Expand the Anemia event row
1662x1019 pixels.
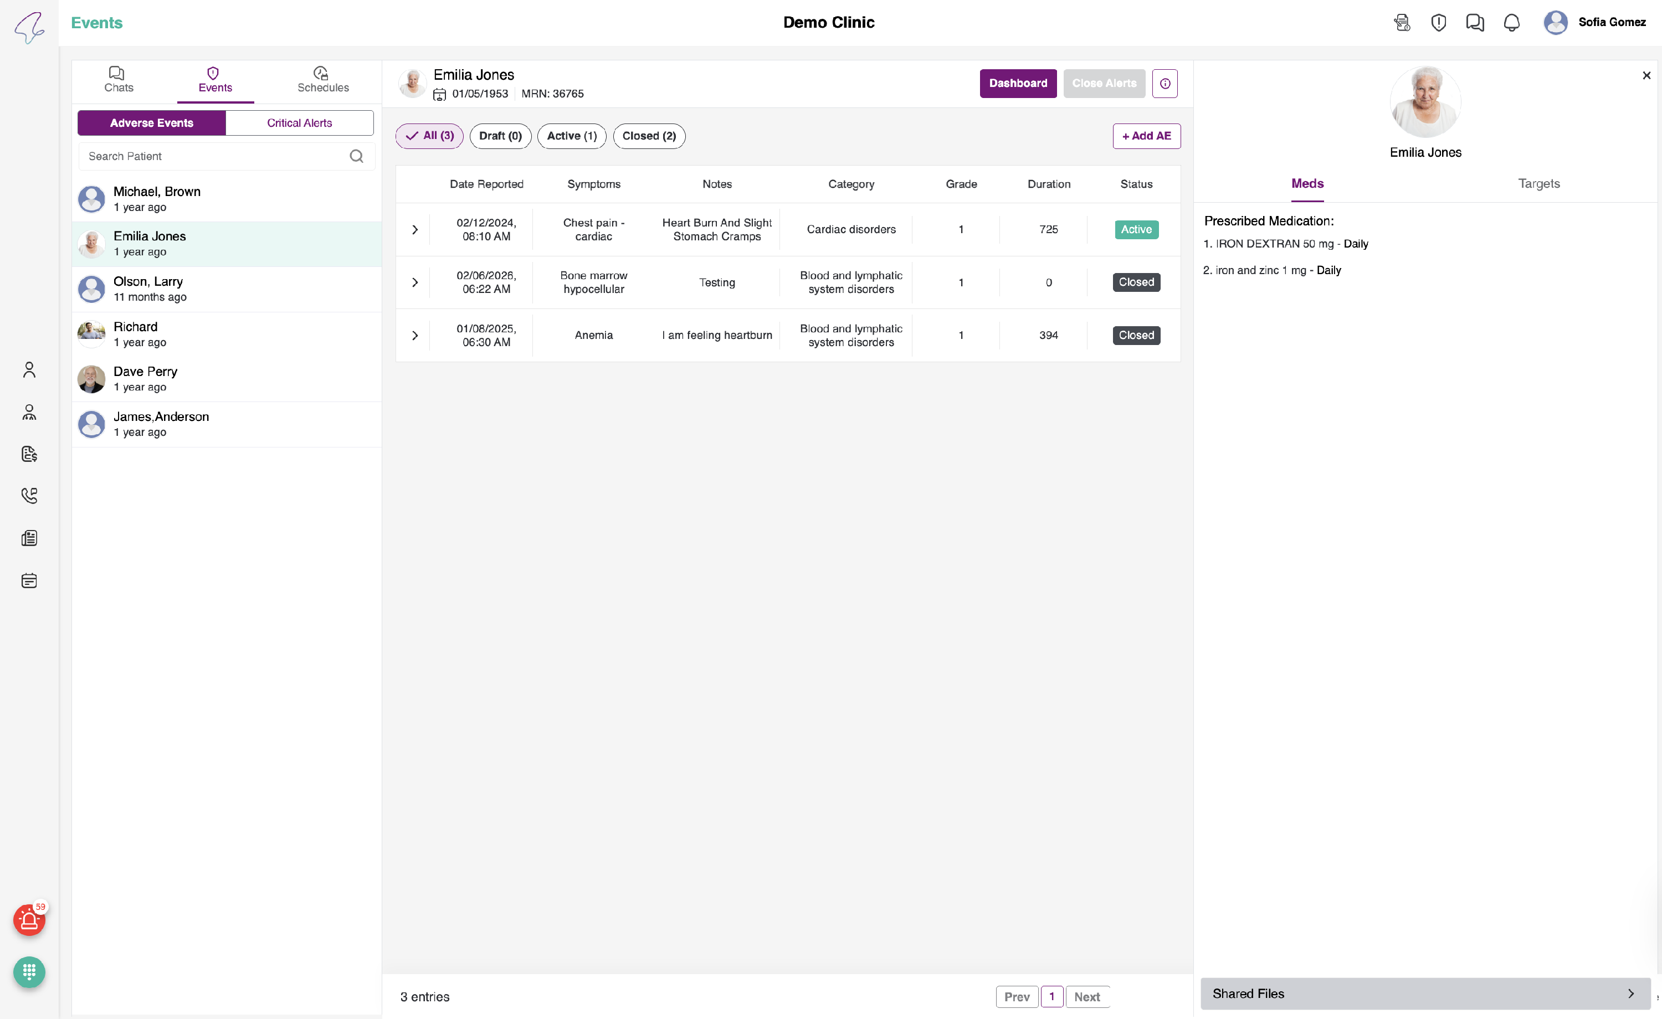point(415,335)
